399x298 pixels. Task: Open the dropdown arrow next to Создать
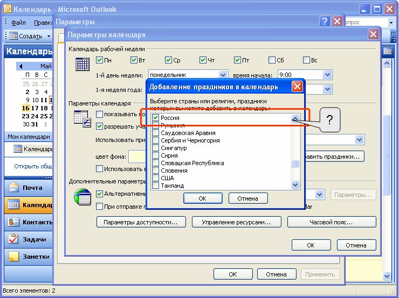49,36
